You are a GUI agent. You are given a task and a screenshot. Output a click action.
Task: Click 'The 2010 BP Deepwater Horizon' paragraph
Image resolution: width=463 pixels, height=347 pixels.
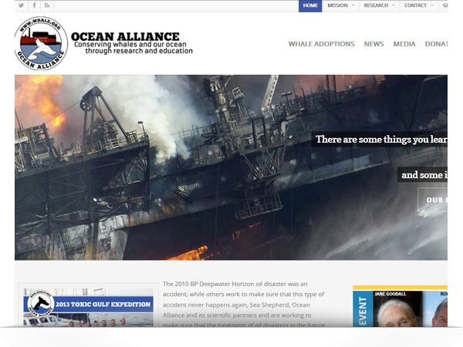244,305
